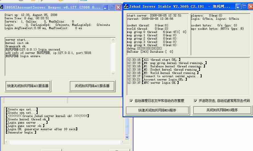The height and width of the screenshot is (151, 253).
Task: Click 'All thread start OK.' log entry
Action: [154, 60]
